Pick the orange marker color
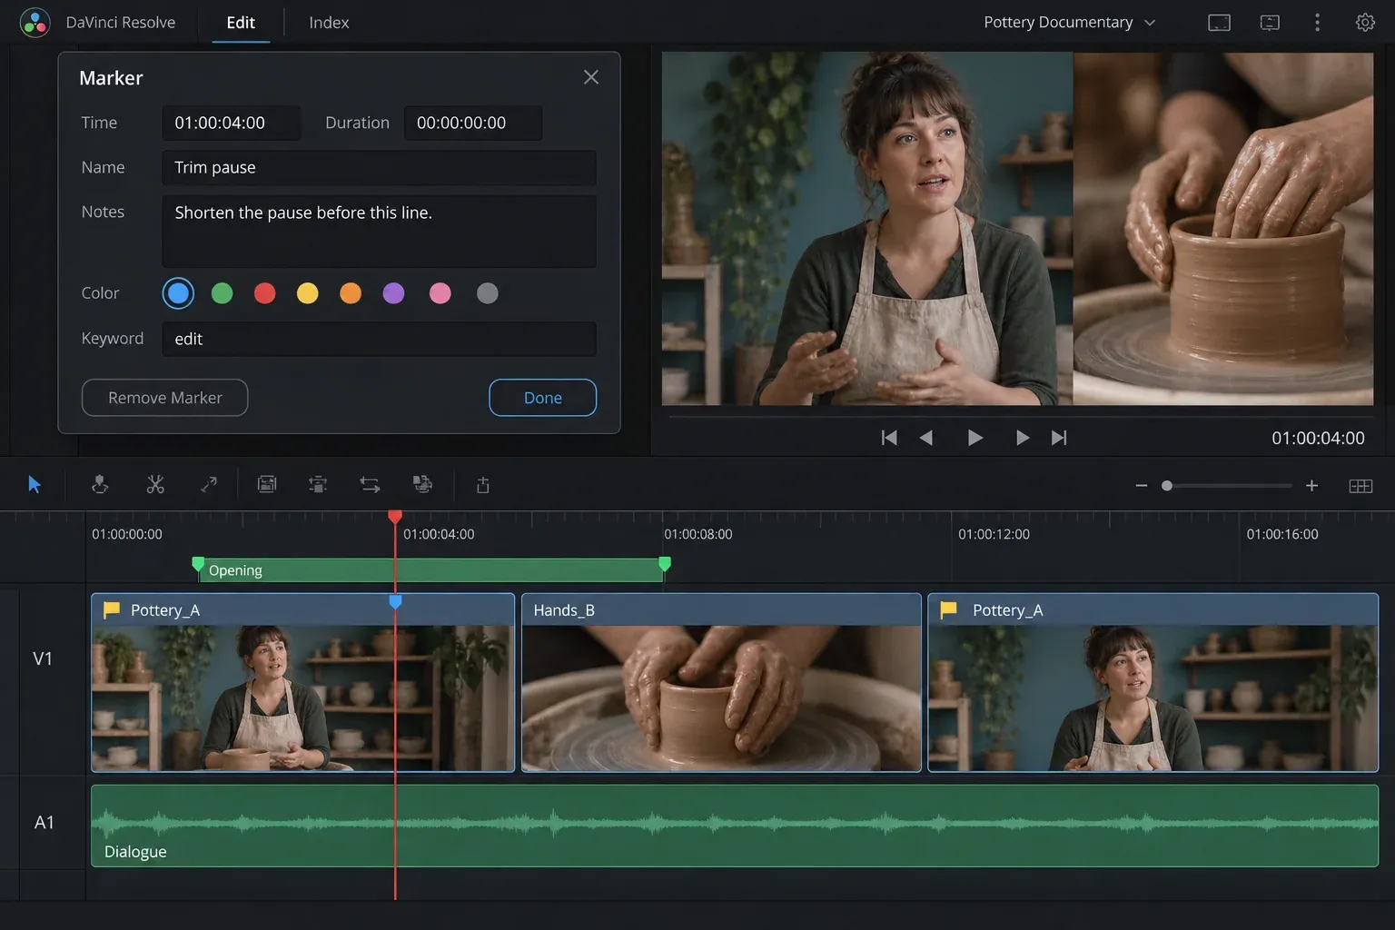 coord(351,293)
